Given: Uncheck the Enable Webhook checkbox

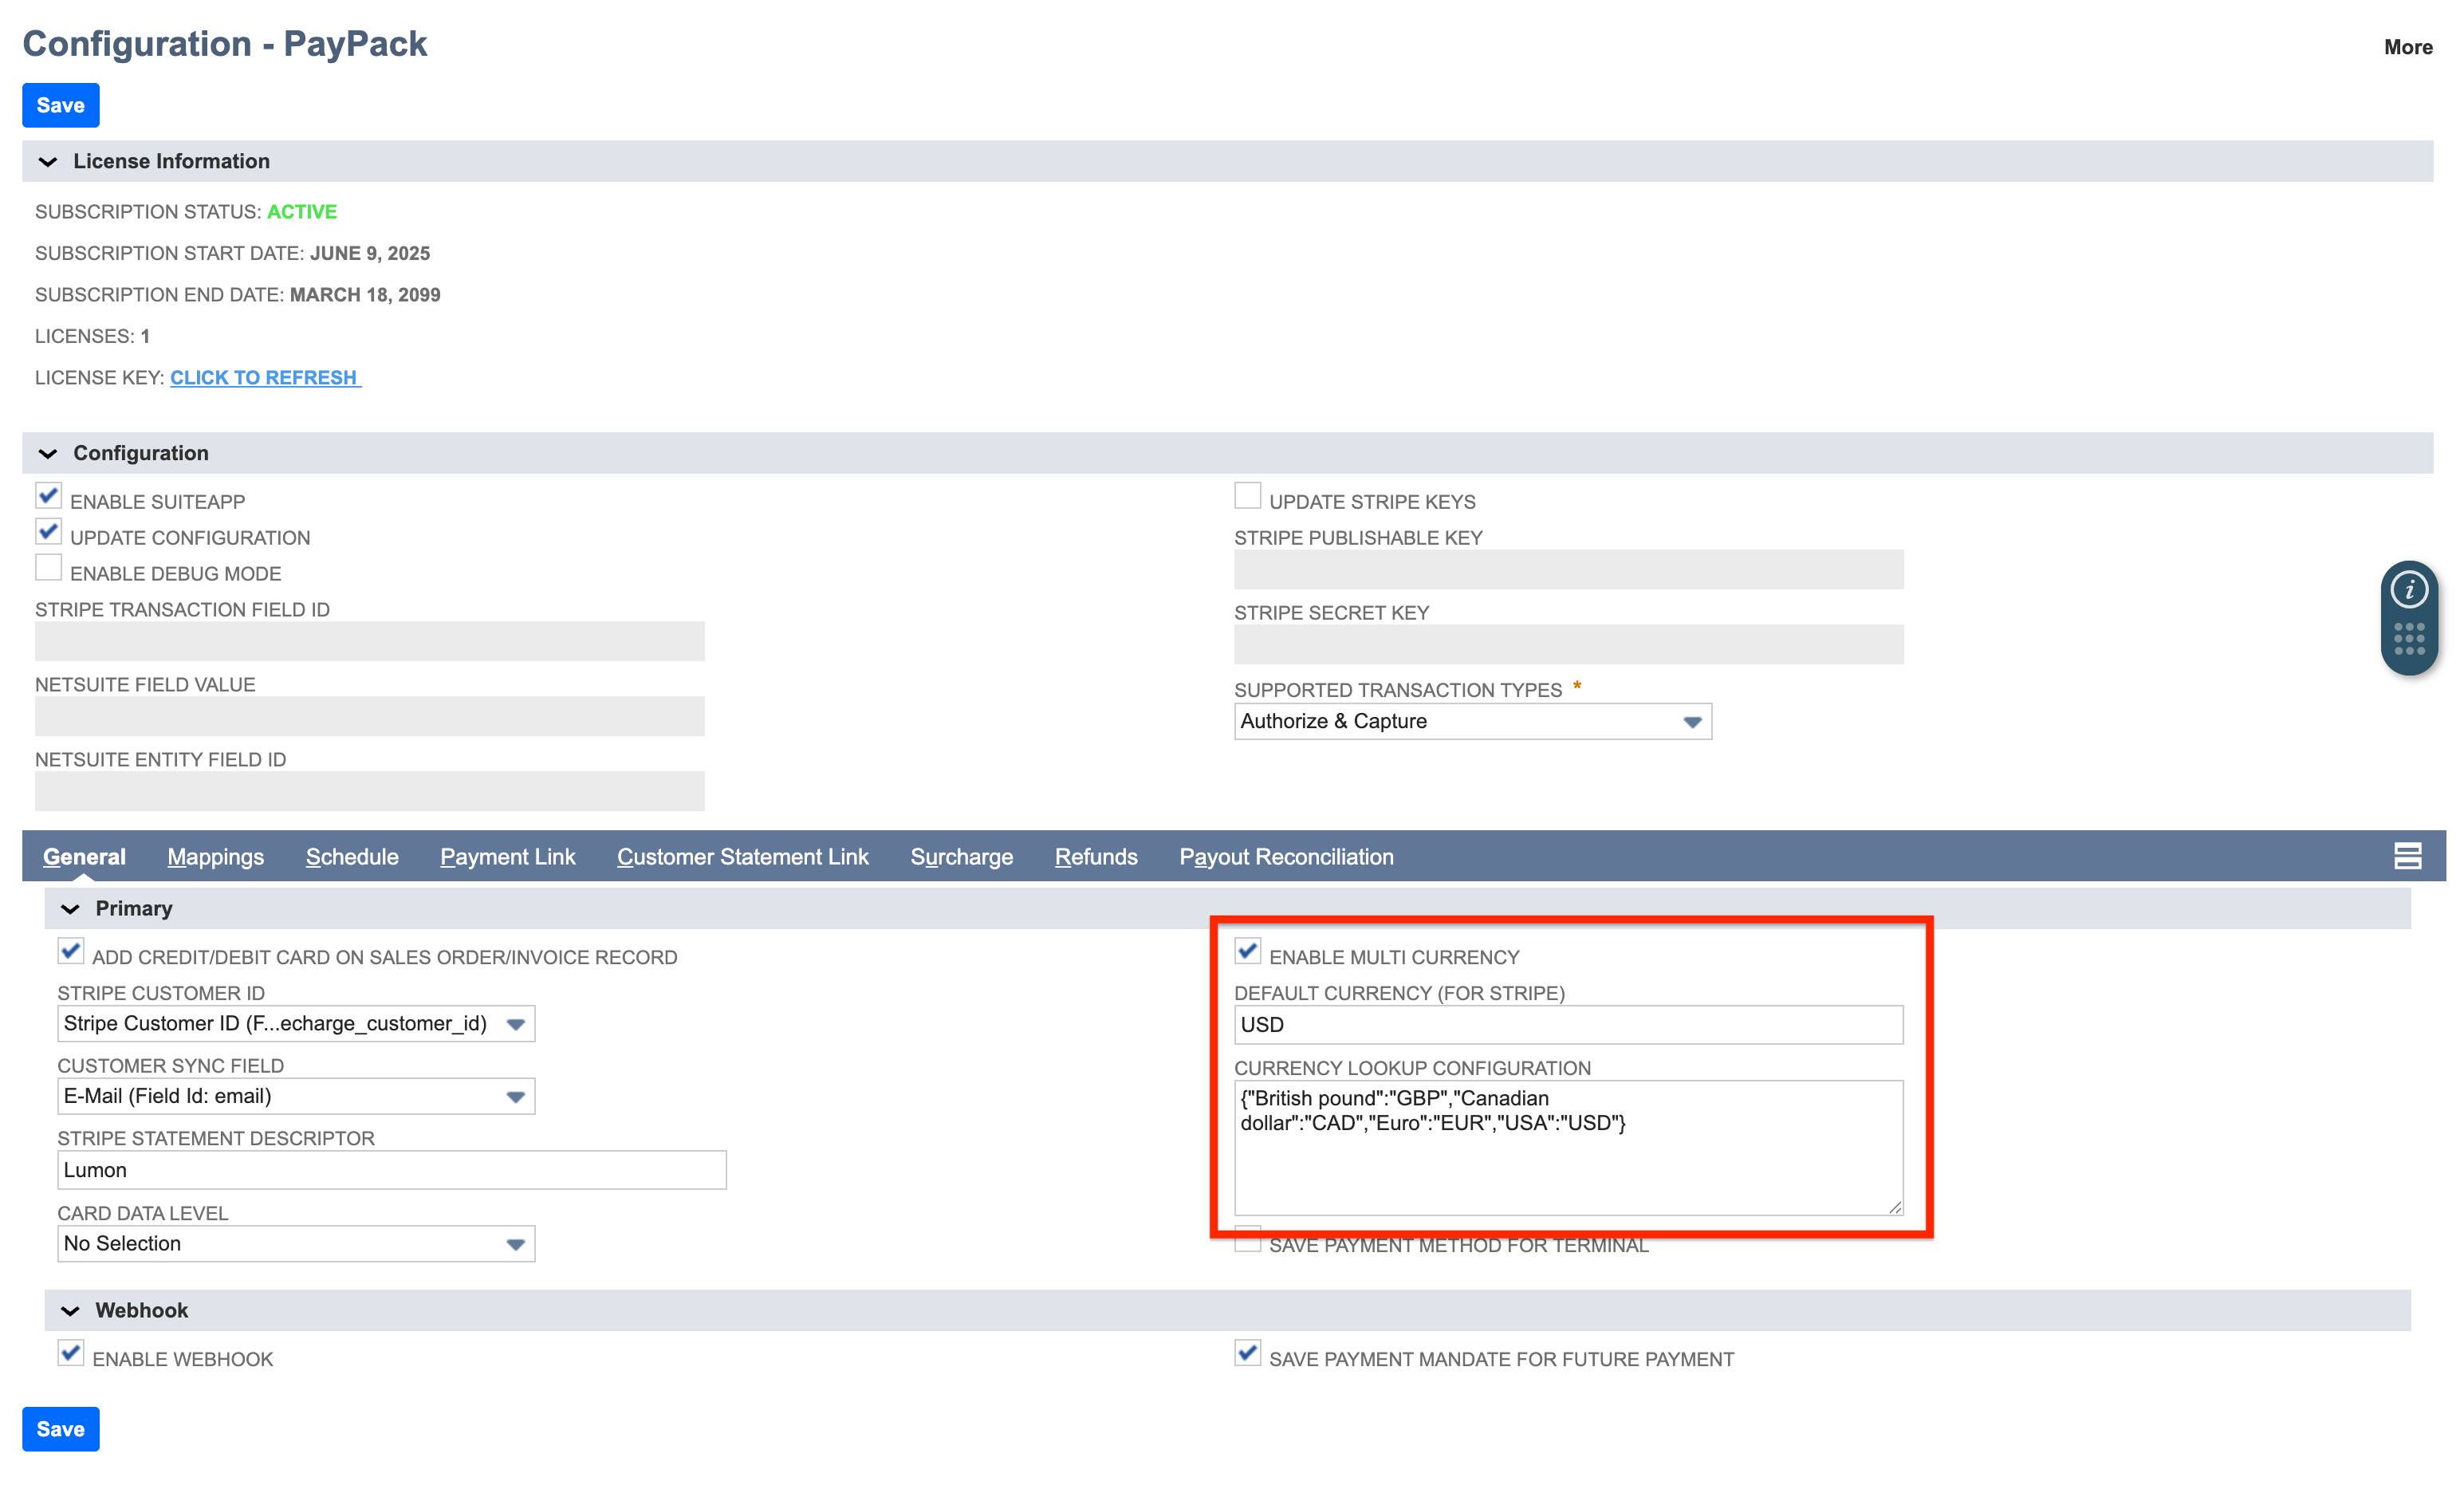Looking at the screenshot, I should coord(70,1353).
